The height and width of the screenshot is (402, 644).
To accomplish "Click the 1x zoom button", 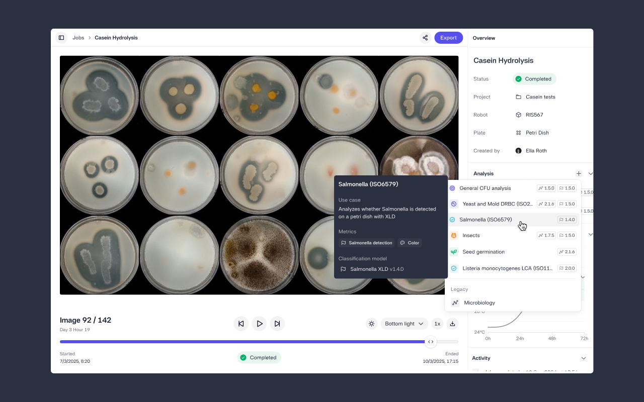I will click(437, 324).
